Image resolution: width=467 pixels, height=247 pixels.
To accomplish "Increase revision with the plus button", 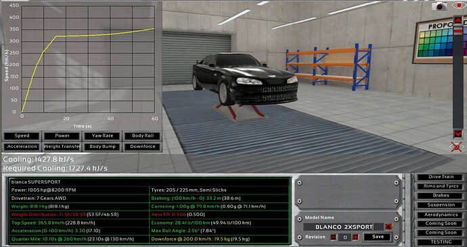I will click(x=355, y=237).
